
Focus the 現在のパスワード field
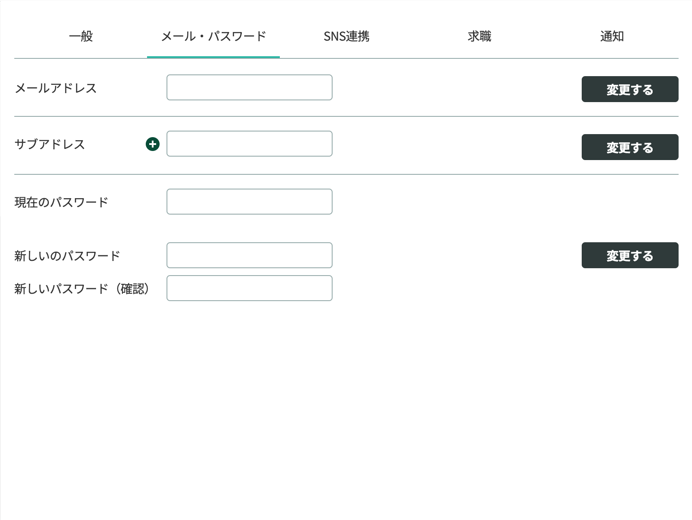249,202
